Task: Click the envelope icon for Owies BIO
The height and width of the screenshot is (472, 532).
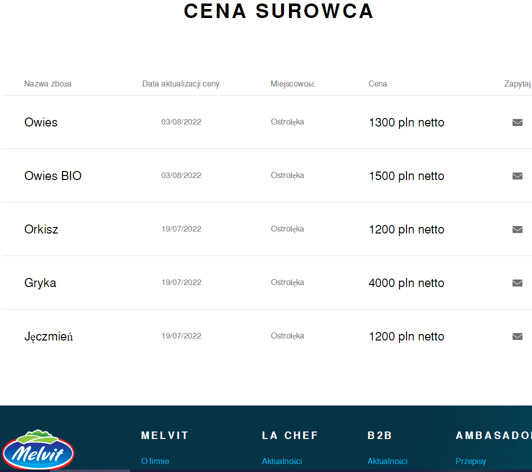Action: (517, 176)
